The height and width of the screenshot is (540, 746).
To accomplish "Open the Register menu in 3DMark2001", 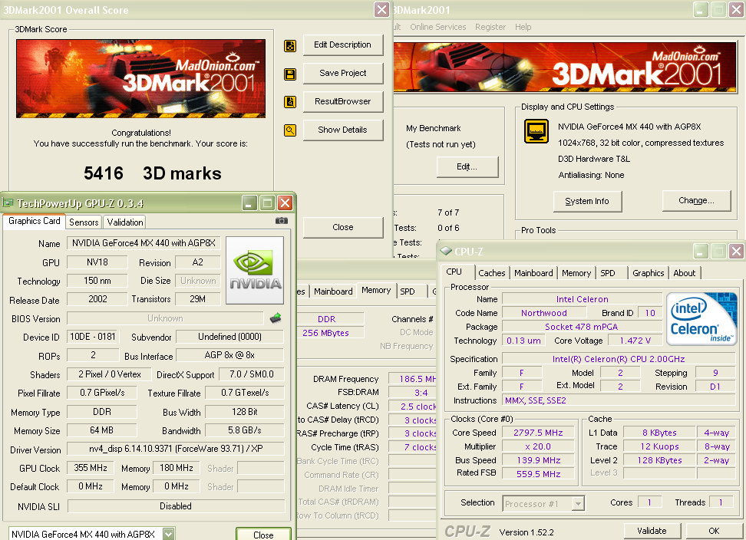I will tap(490, 27).
